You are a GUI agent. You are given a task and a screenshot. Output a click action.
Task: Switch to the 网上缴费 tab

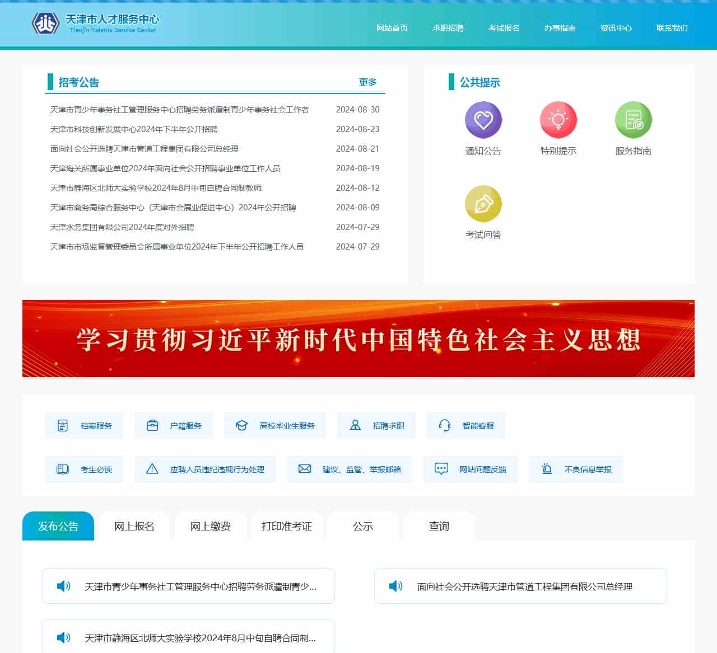point(211,526)
